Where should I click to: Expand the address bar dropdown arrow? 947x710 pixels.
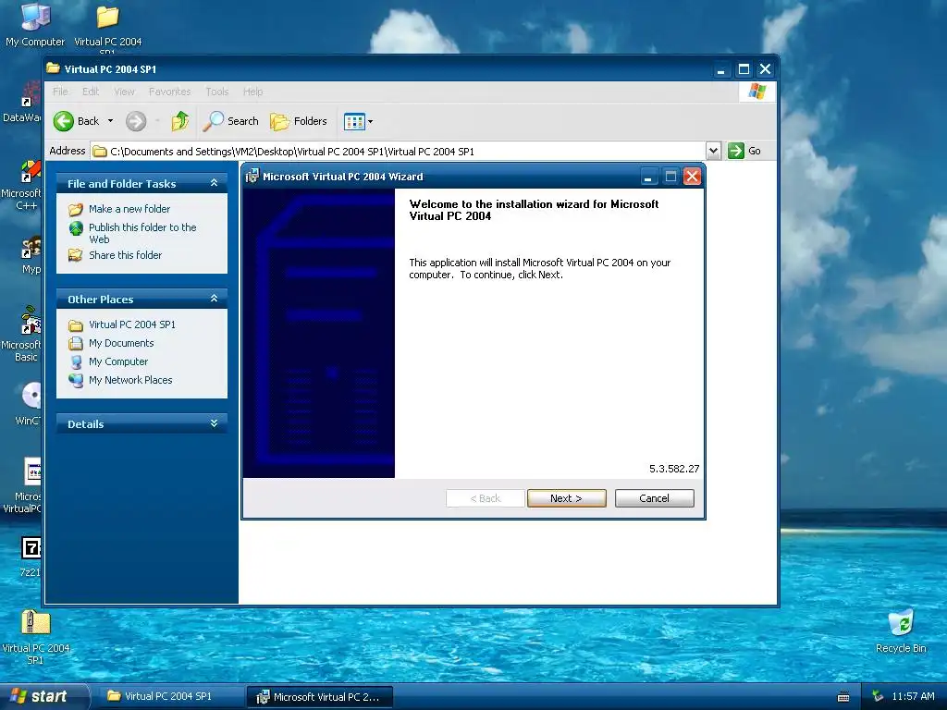click(x=713, y=151)
